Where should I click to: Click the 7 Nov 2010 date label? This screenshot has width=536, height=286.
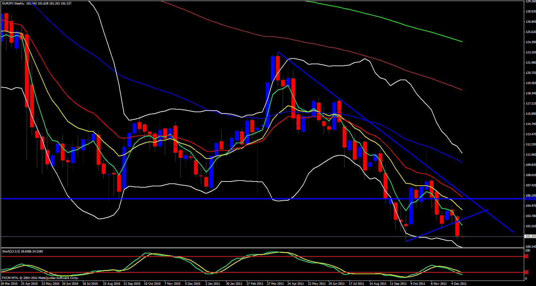[173, 284]
